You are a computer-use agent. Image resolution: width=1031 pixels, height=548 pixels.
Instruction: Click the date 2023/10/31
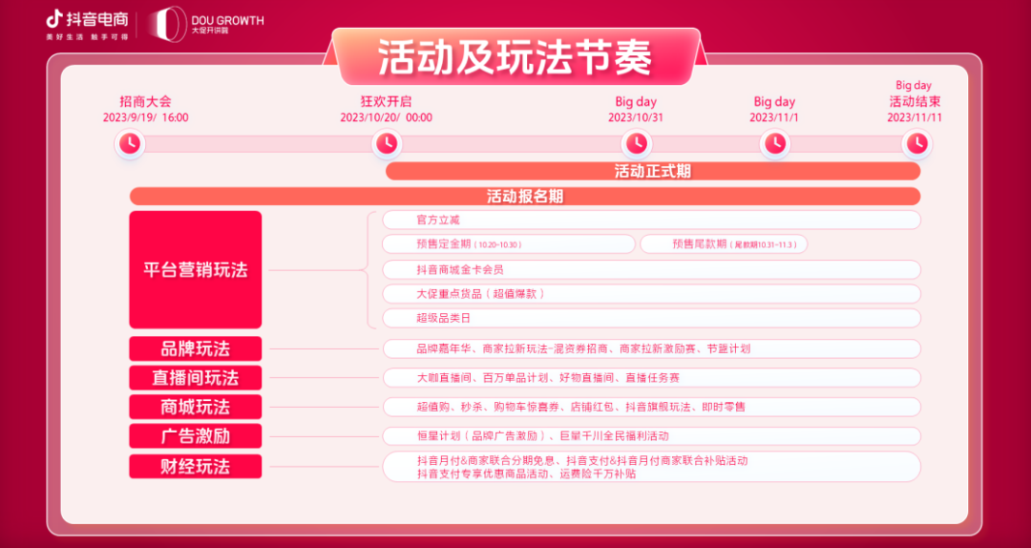point(636,117)
